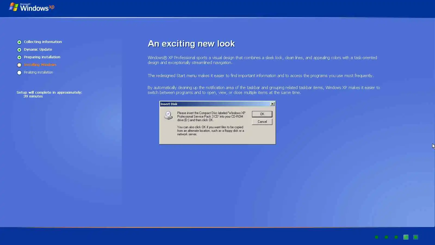435x245 pixels.
Task: Click 'Setup will complete in approximately:' text
Action: click(49, 93)
